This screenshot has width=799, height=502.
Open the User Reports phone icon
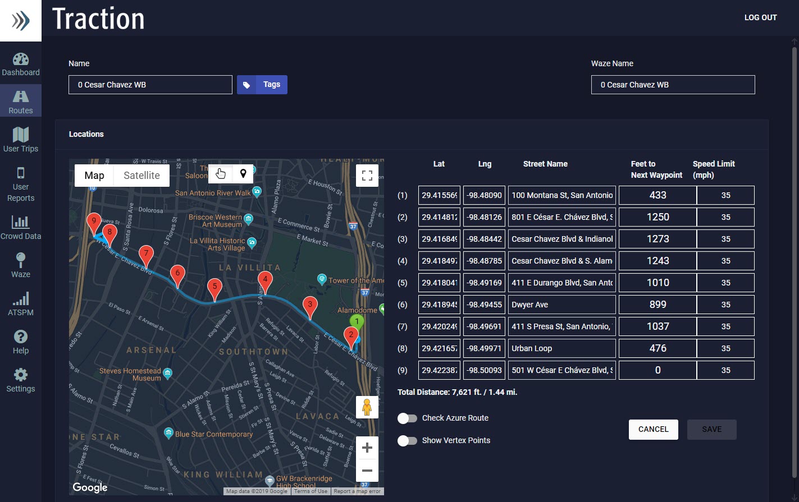21,173
